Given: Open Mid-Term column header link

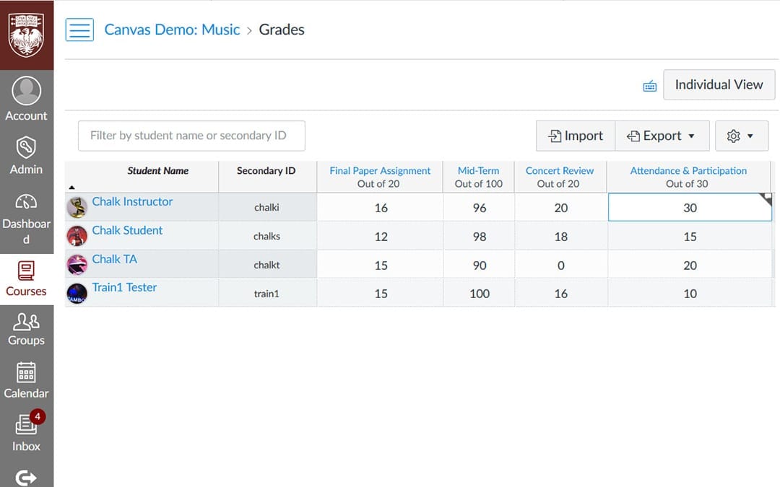Looking at the screenshot, I should pos(479,170).
